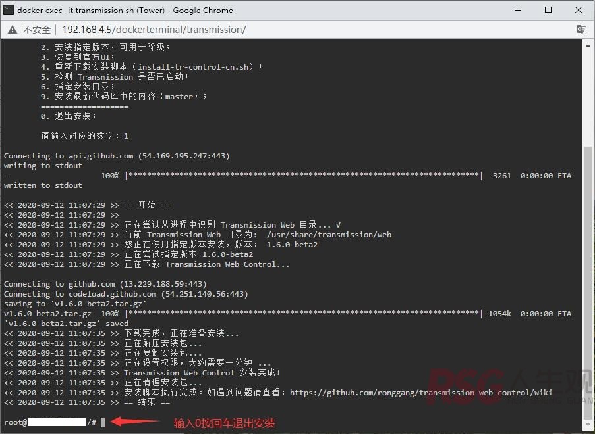Click the '3261' download size value
Viewport: 595px width, 434px height.
coord(502,176)
